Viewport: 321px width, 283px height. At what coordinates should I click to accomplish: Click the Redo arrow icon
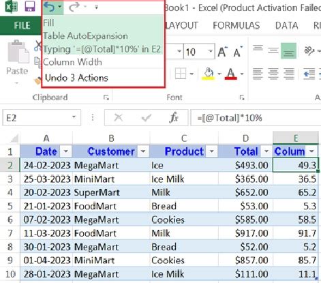tap(74, 7)
